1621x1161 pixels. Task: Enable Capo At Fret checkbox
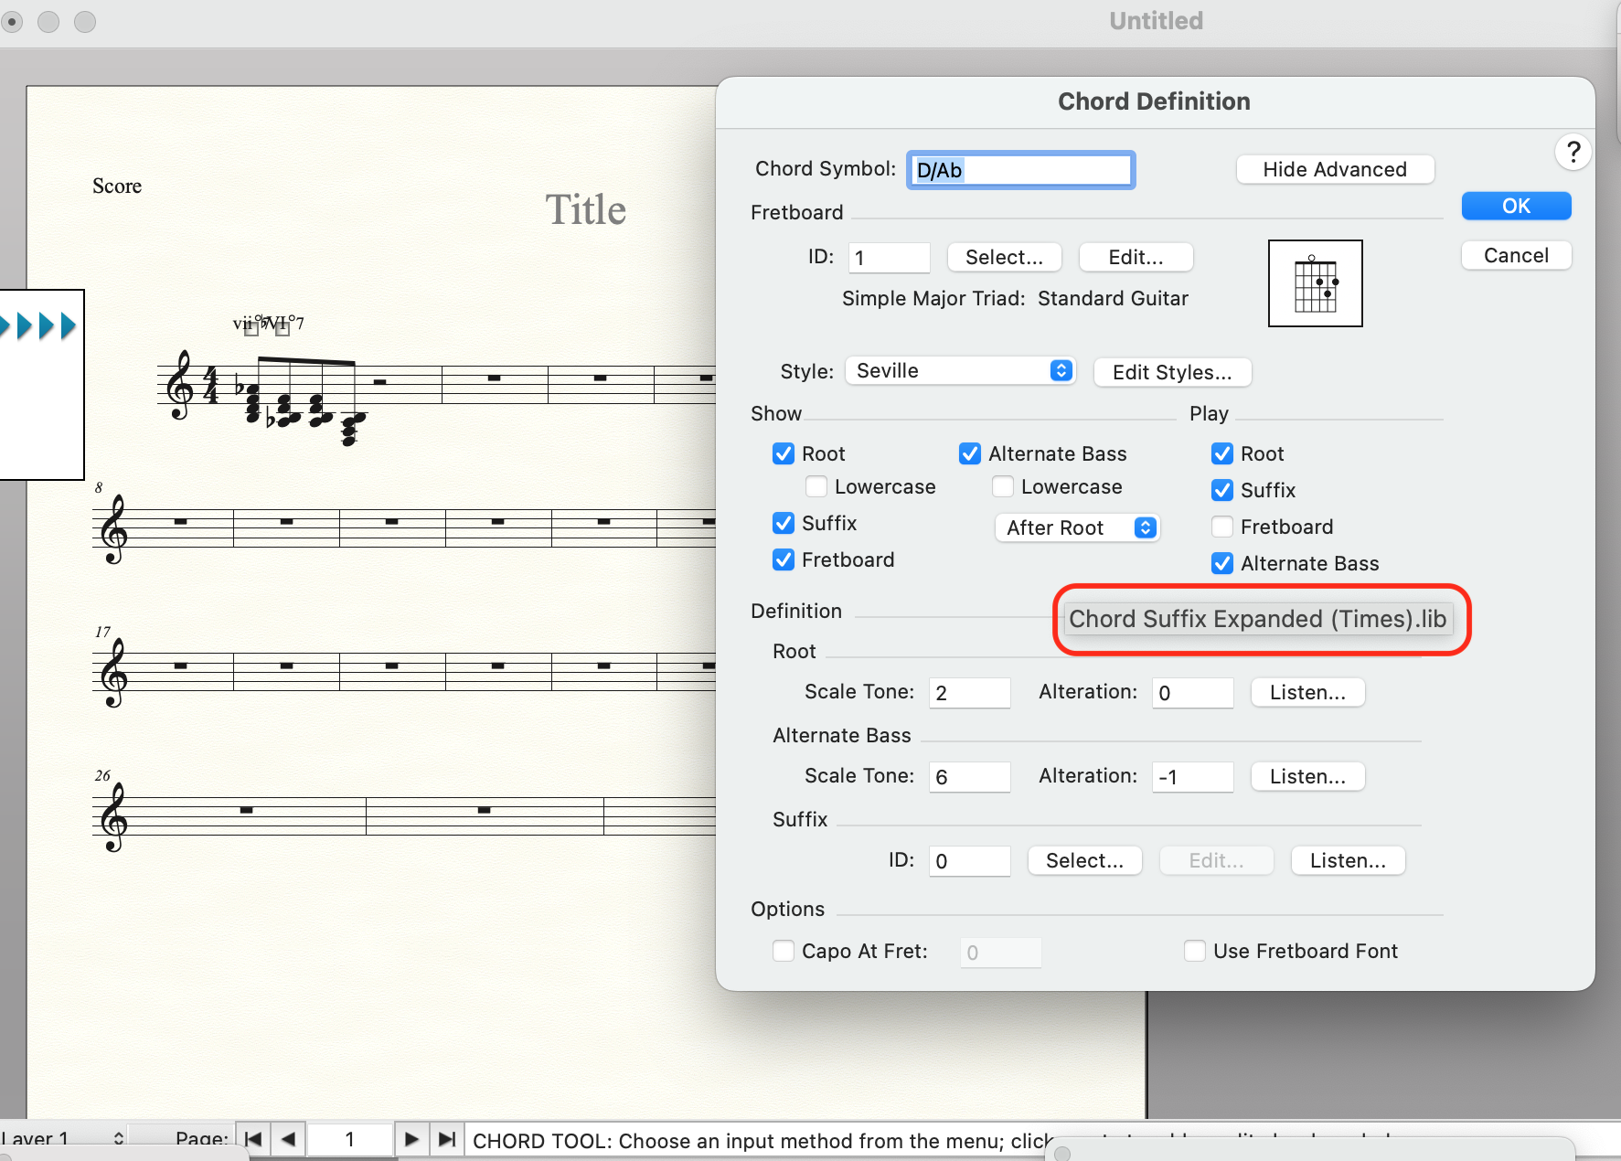click(784, 951)
